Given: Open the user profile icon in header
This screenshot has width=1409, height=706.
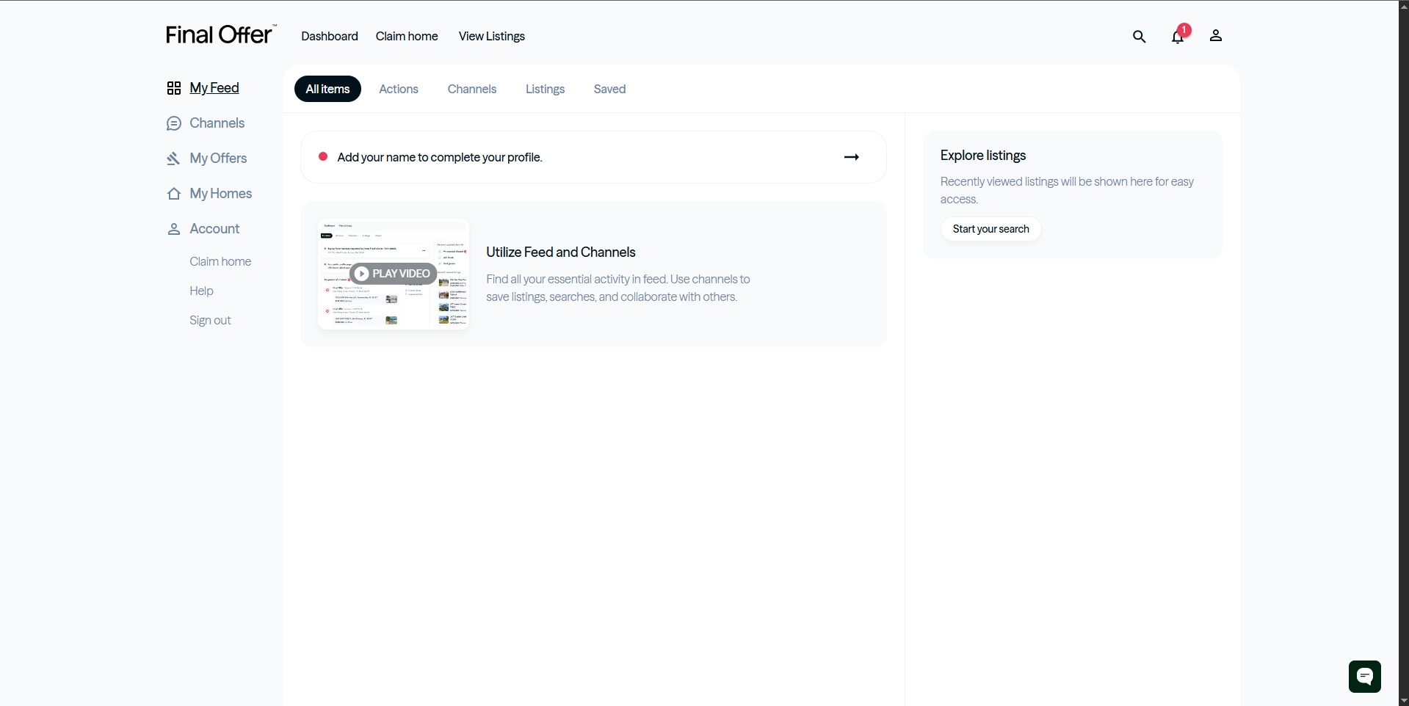Looking at the screenshot, I should tap(1216, 35).
